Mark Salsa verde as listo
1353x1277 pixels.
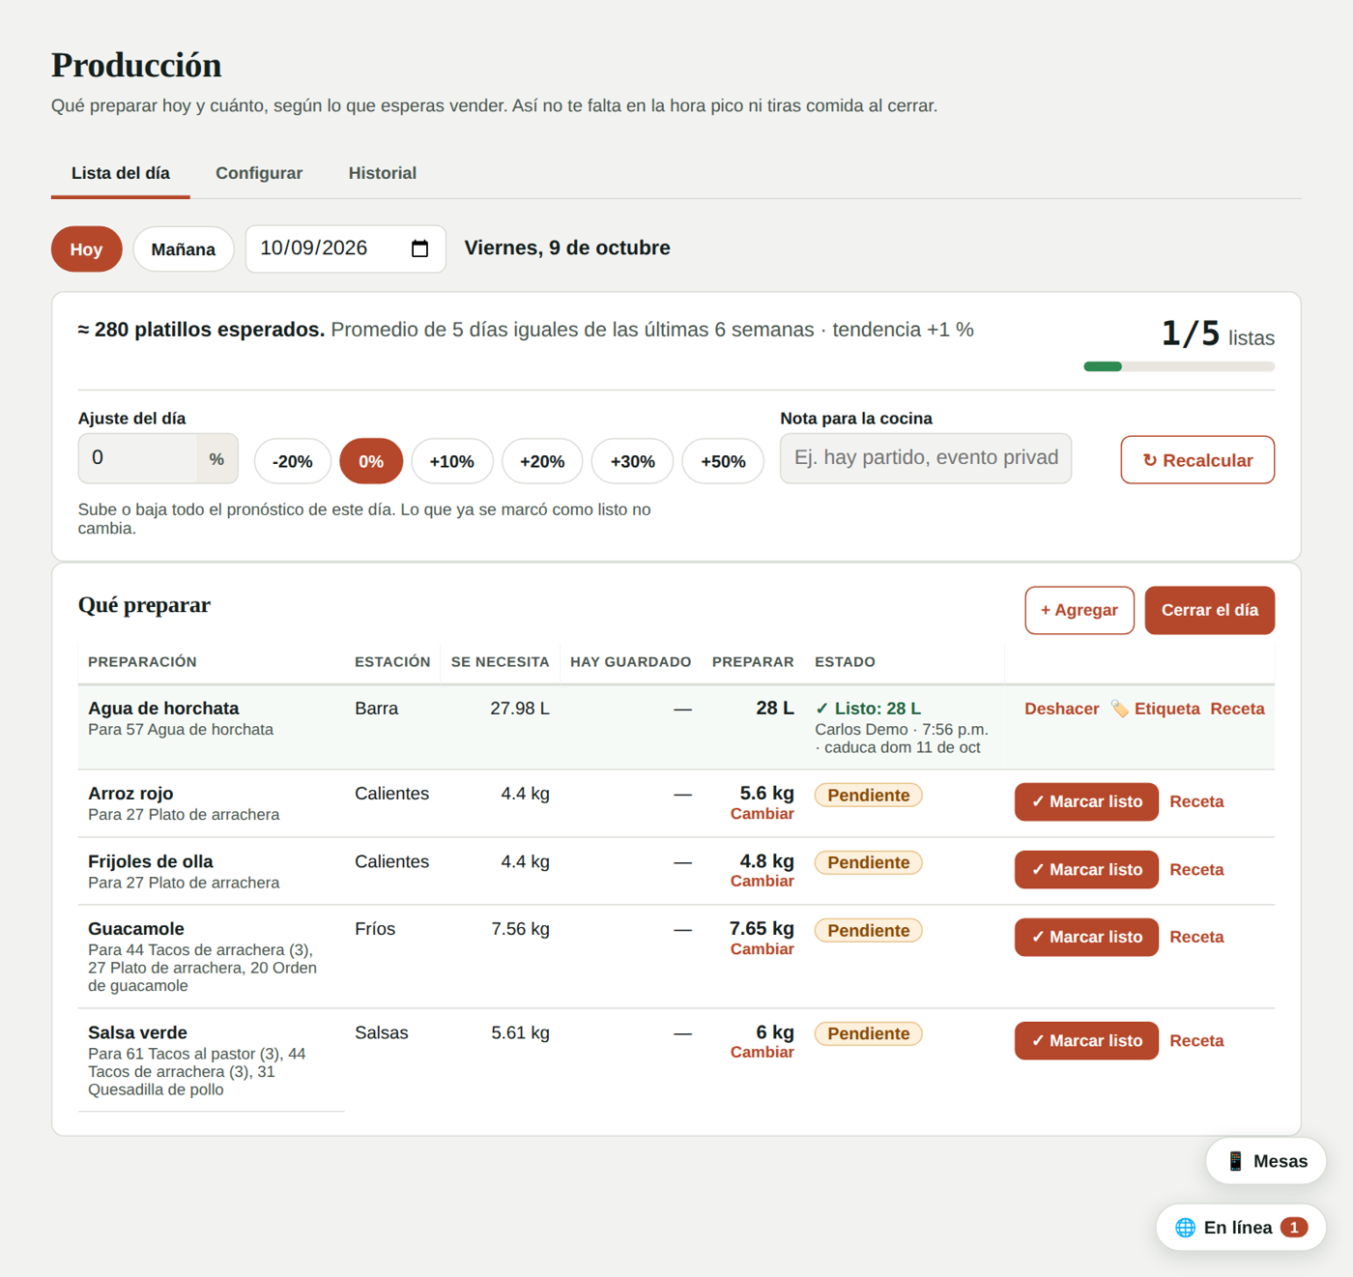point(1086,1041)
